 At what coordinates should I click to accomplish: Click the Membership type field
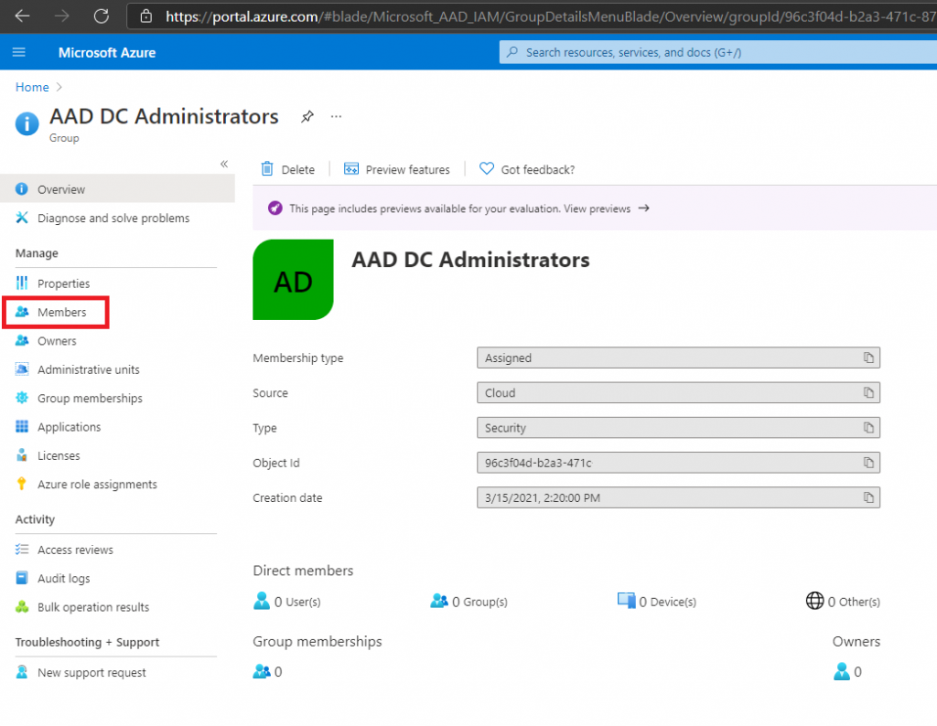pos(678,358)
